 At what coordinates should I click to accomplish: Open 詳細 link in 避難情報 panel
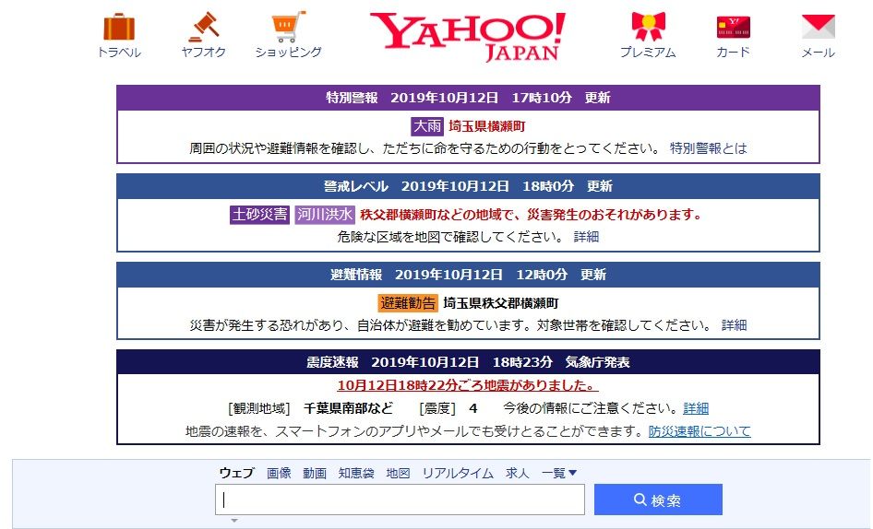[734, 325]
